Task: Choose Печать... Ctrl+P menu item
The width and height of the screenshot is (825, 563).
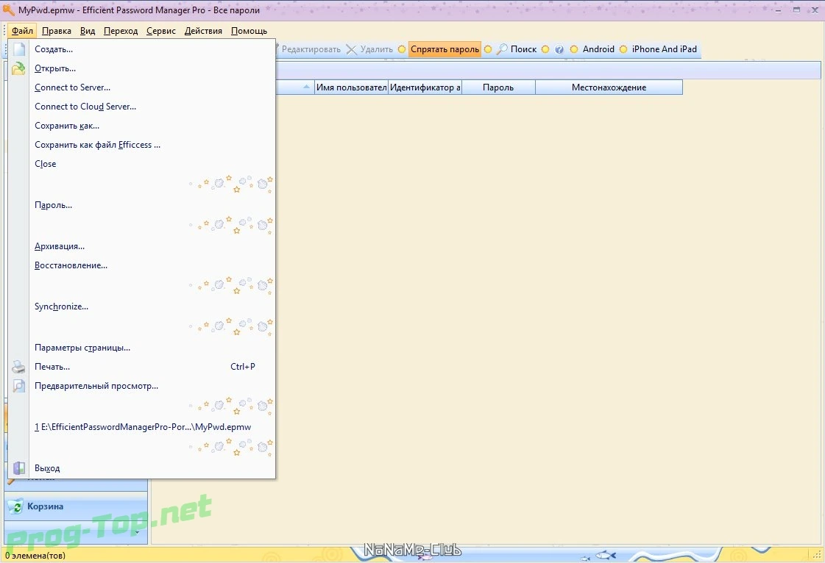Action: (141, 367)
